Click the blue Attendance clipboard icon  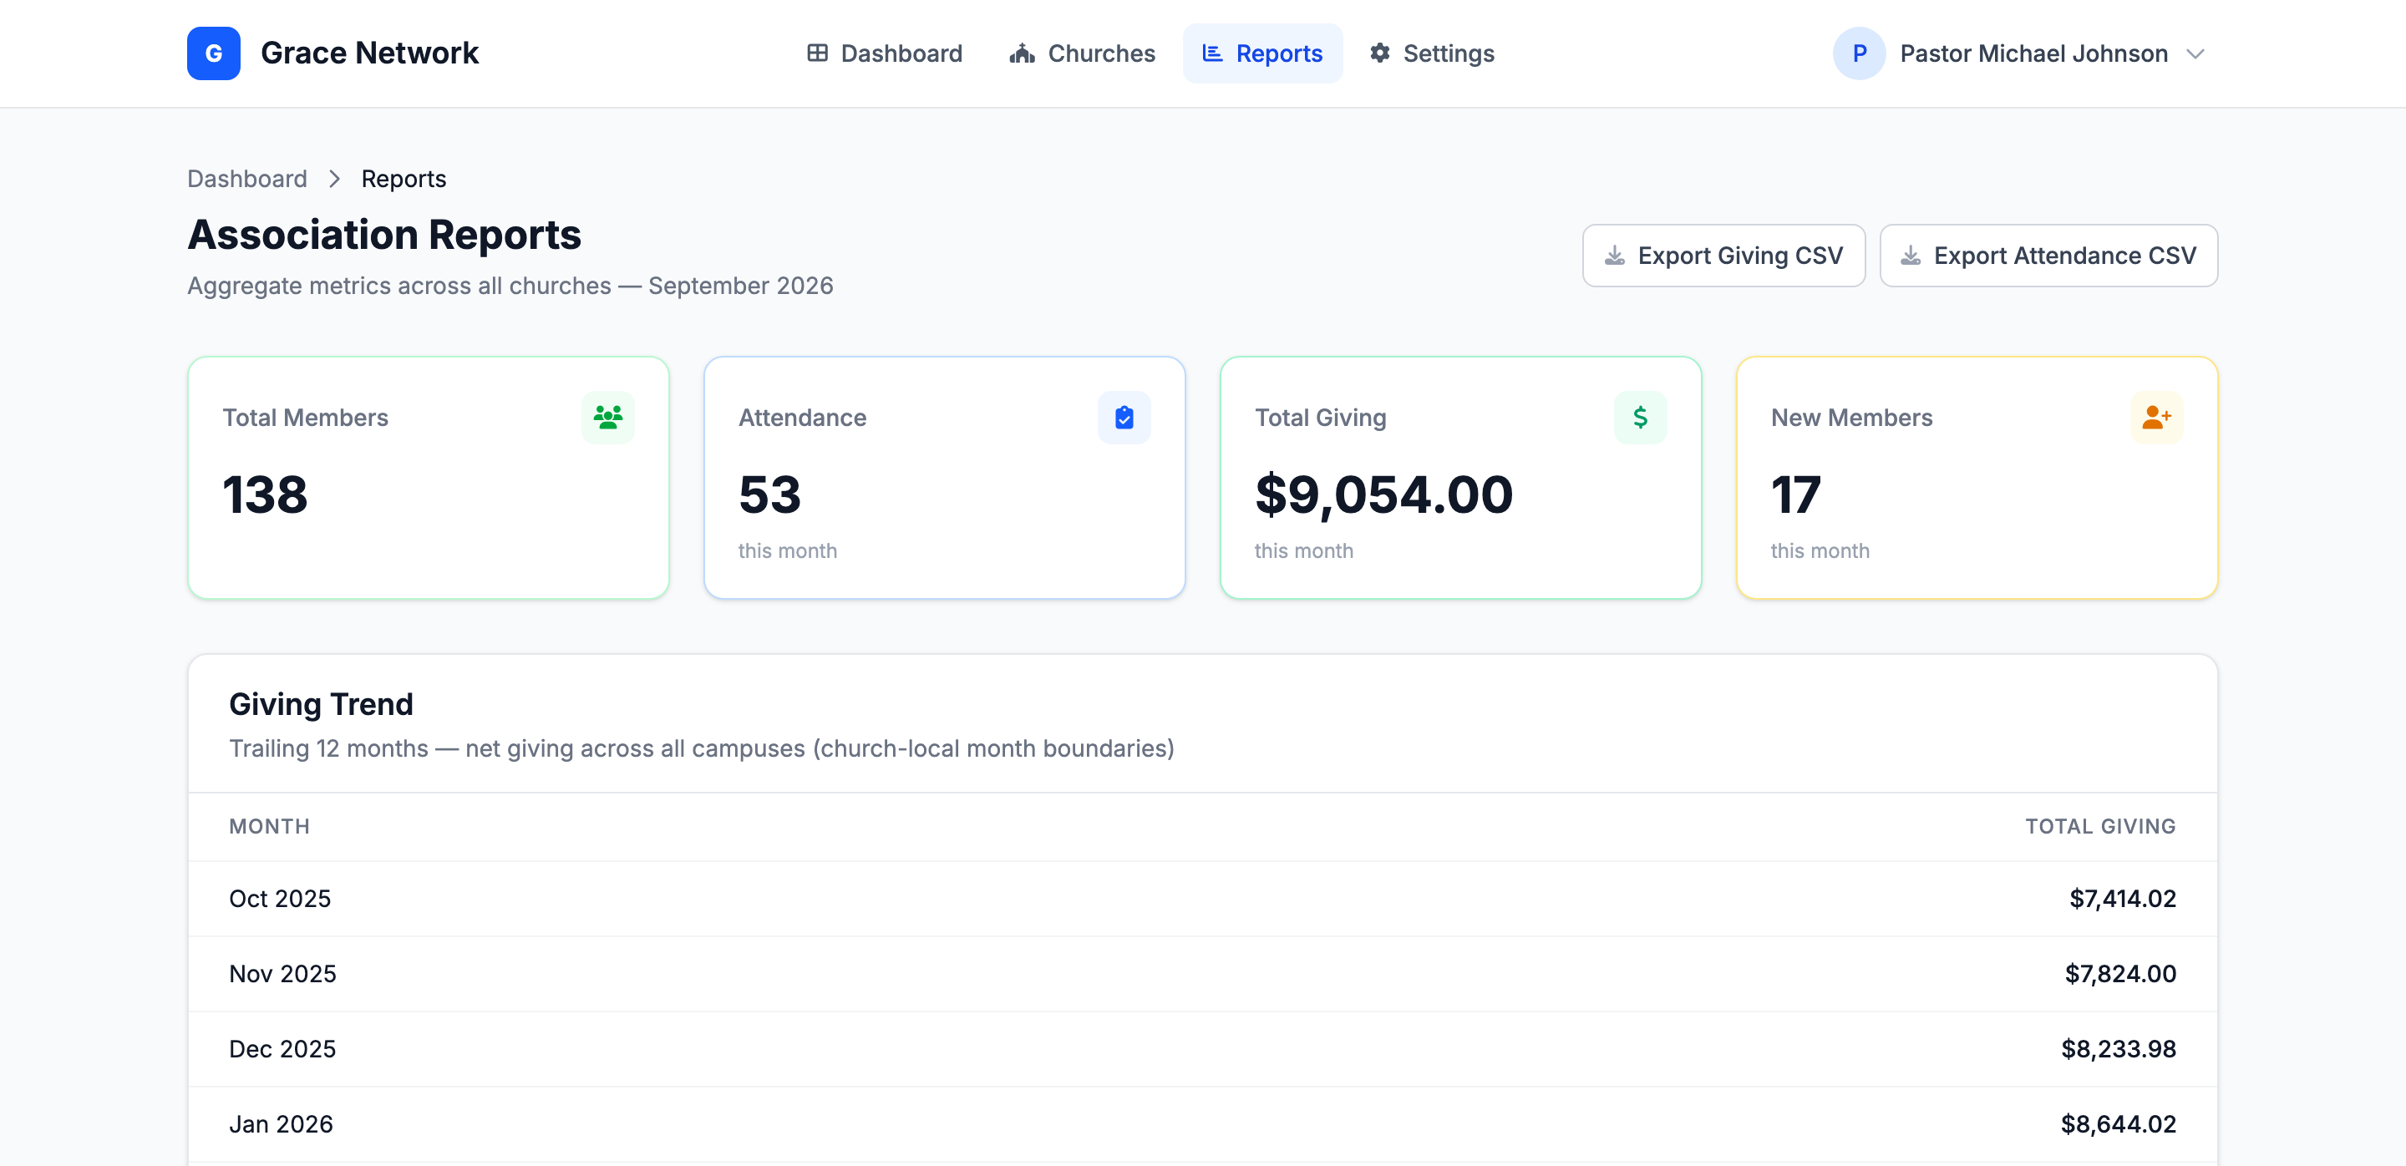pyautogui.click(x=1124, y=418)
